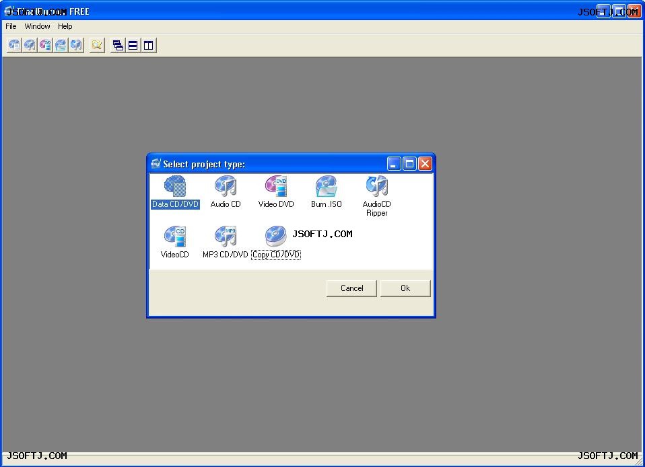Minimize the Select project type dialog
The height and width of the screenshot is (467, 645).
[x=394, y=164]
